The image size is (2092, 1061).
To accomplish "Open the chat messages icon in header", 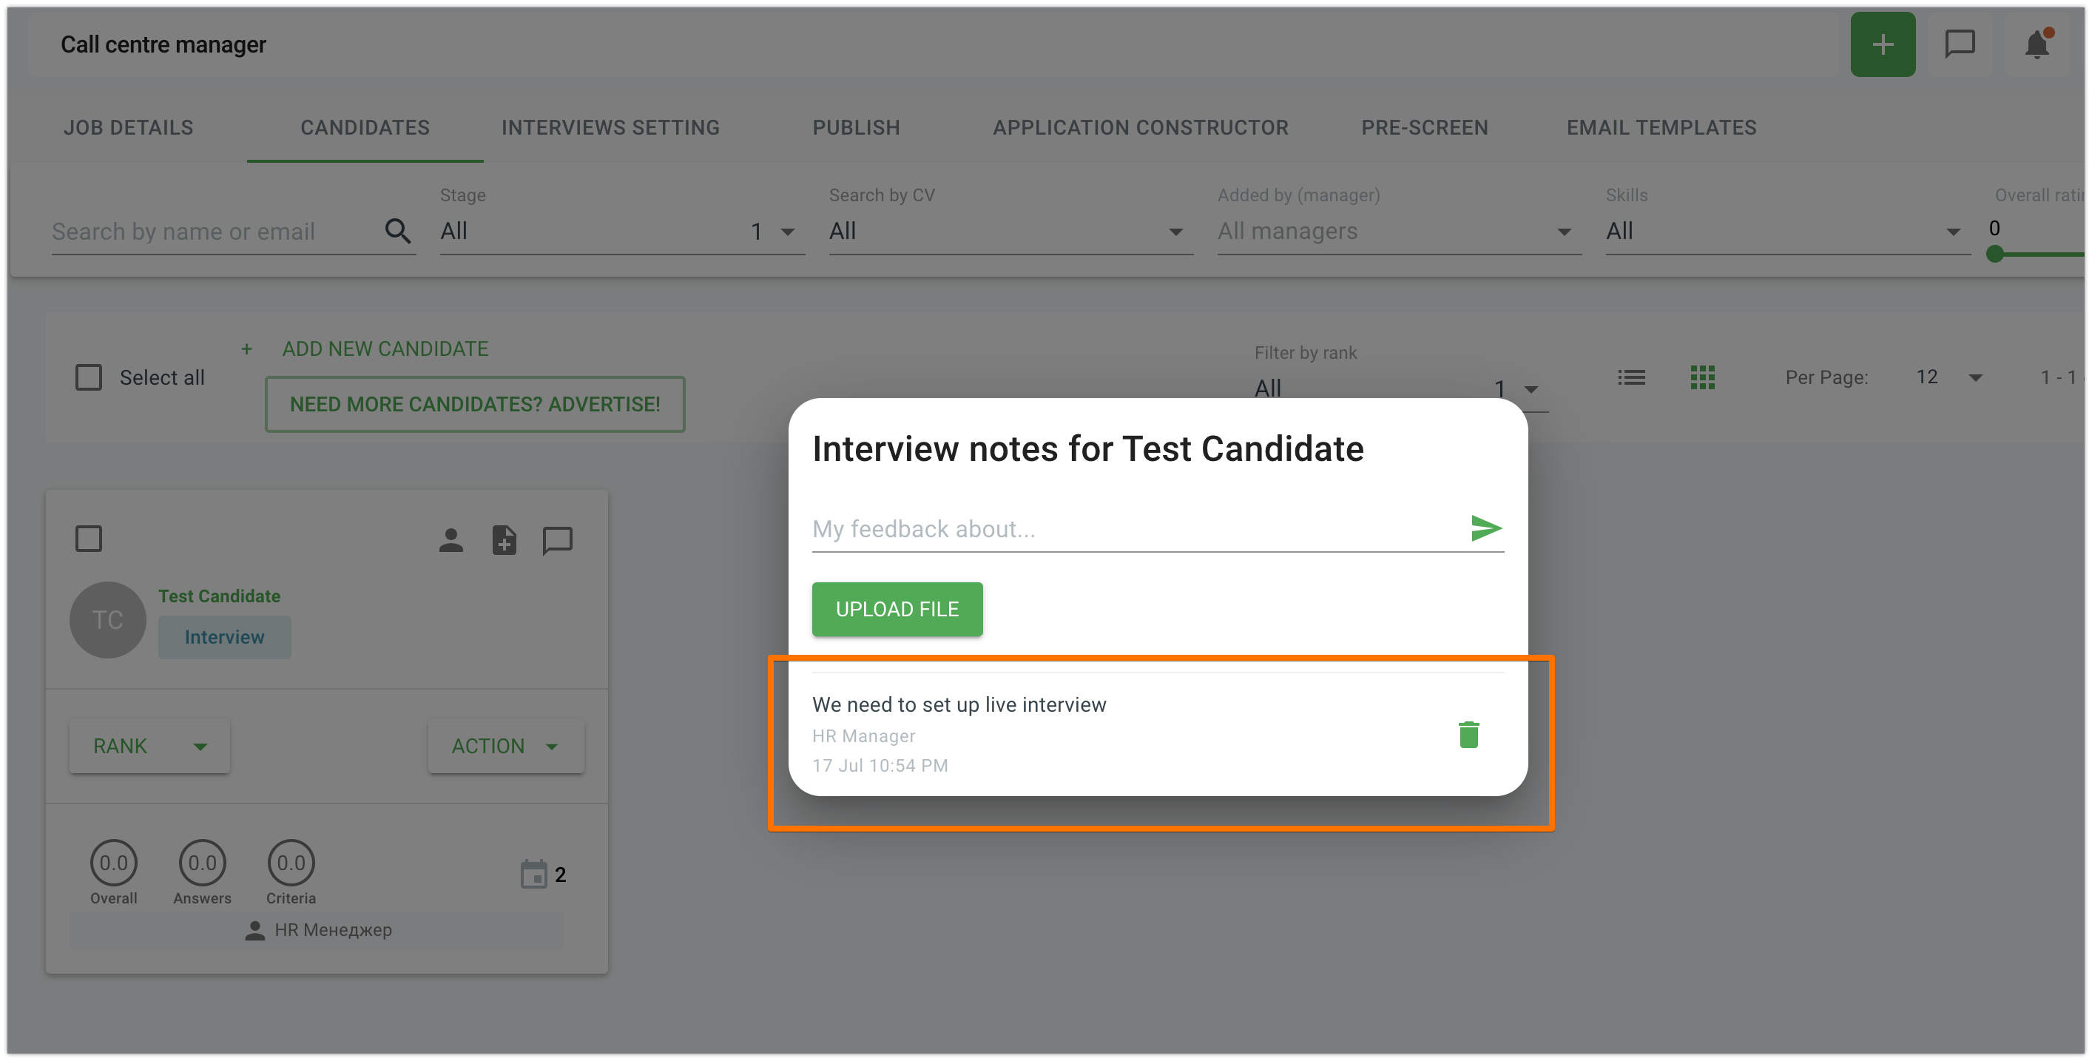I will 1960,44.
